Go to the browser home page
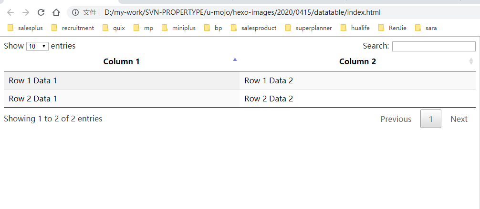This screenshot has height=209, width=480. point(56,12)
